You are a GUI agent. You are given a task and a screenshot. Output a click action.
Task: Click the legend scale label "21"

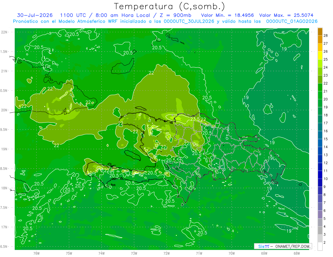pos(326,91)
